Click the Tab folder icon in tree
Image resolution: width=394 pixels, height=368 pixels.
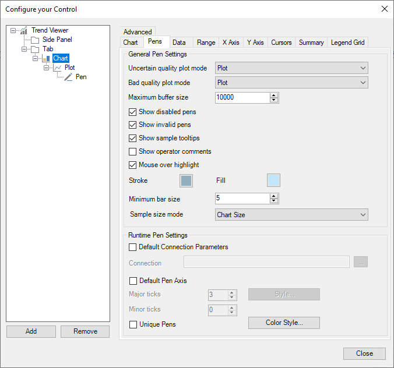(35, 49)
